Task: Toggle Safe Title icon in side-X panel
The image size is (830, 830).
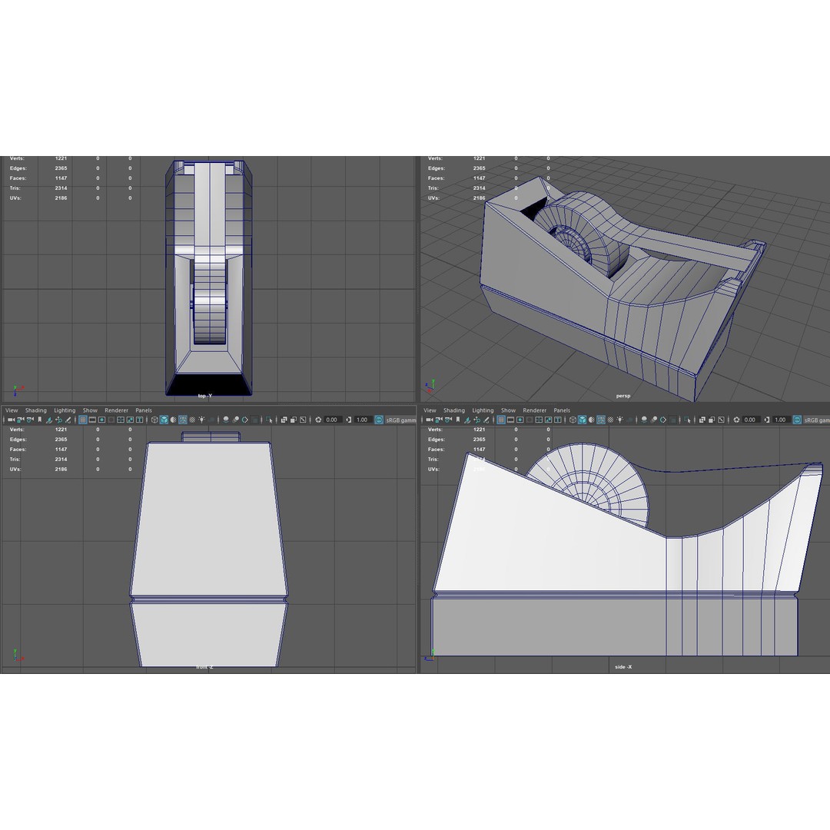Action: pos(559,420)
